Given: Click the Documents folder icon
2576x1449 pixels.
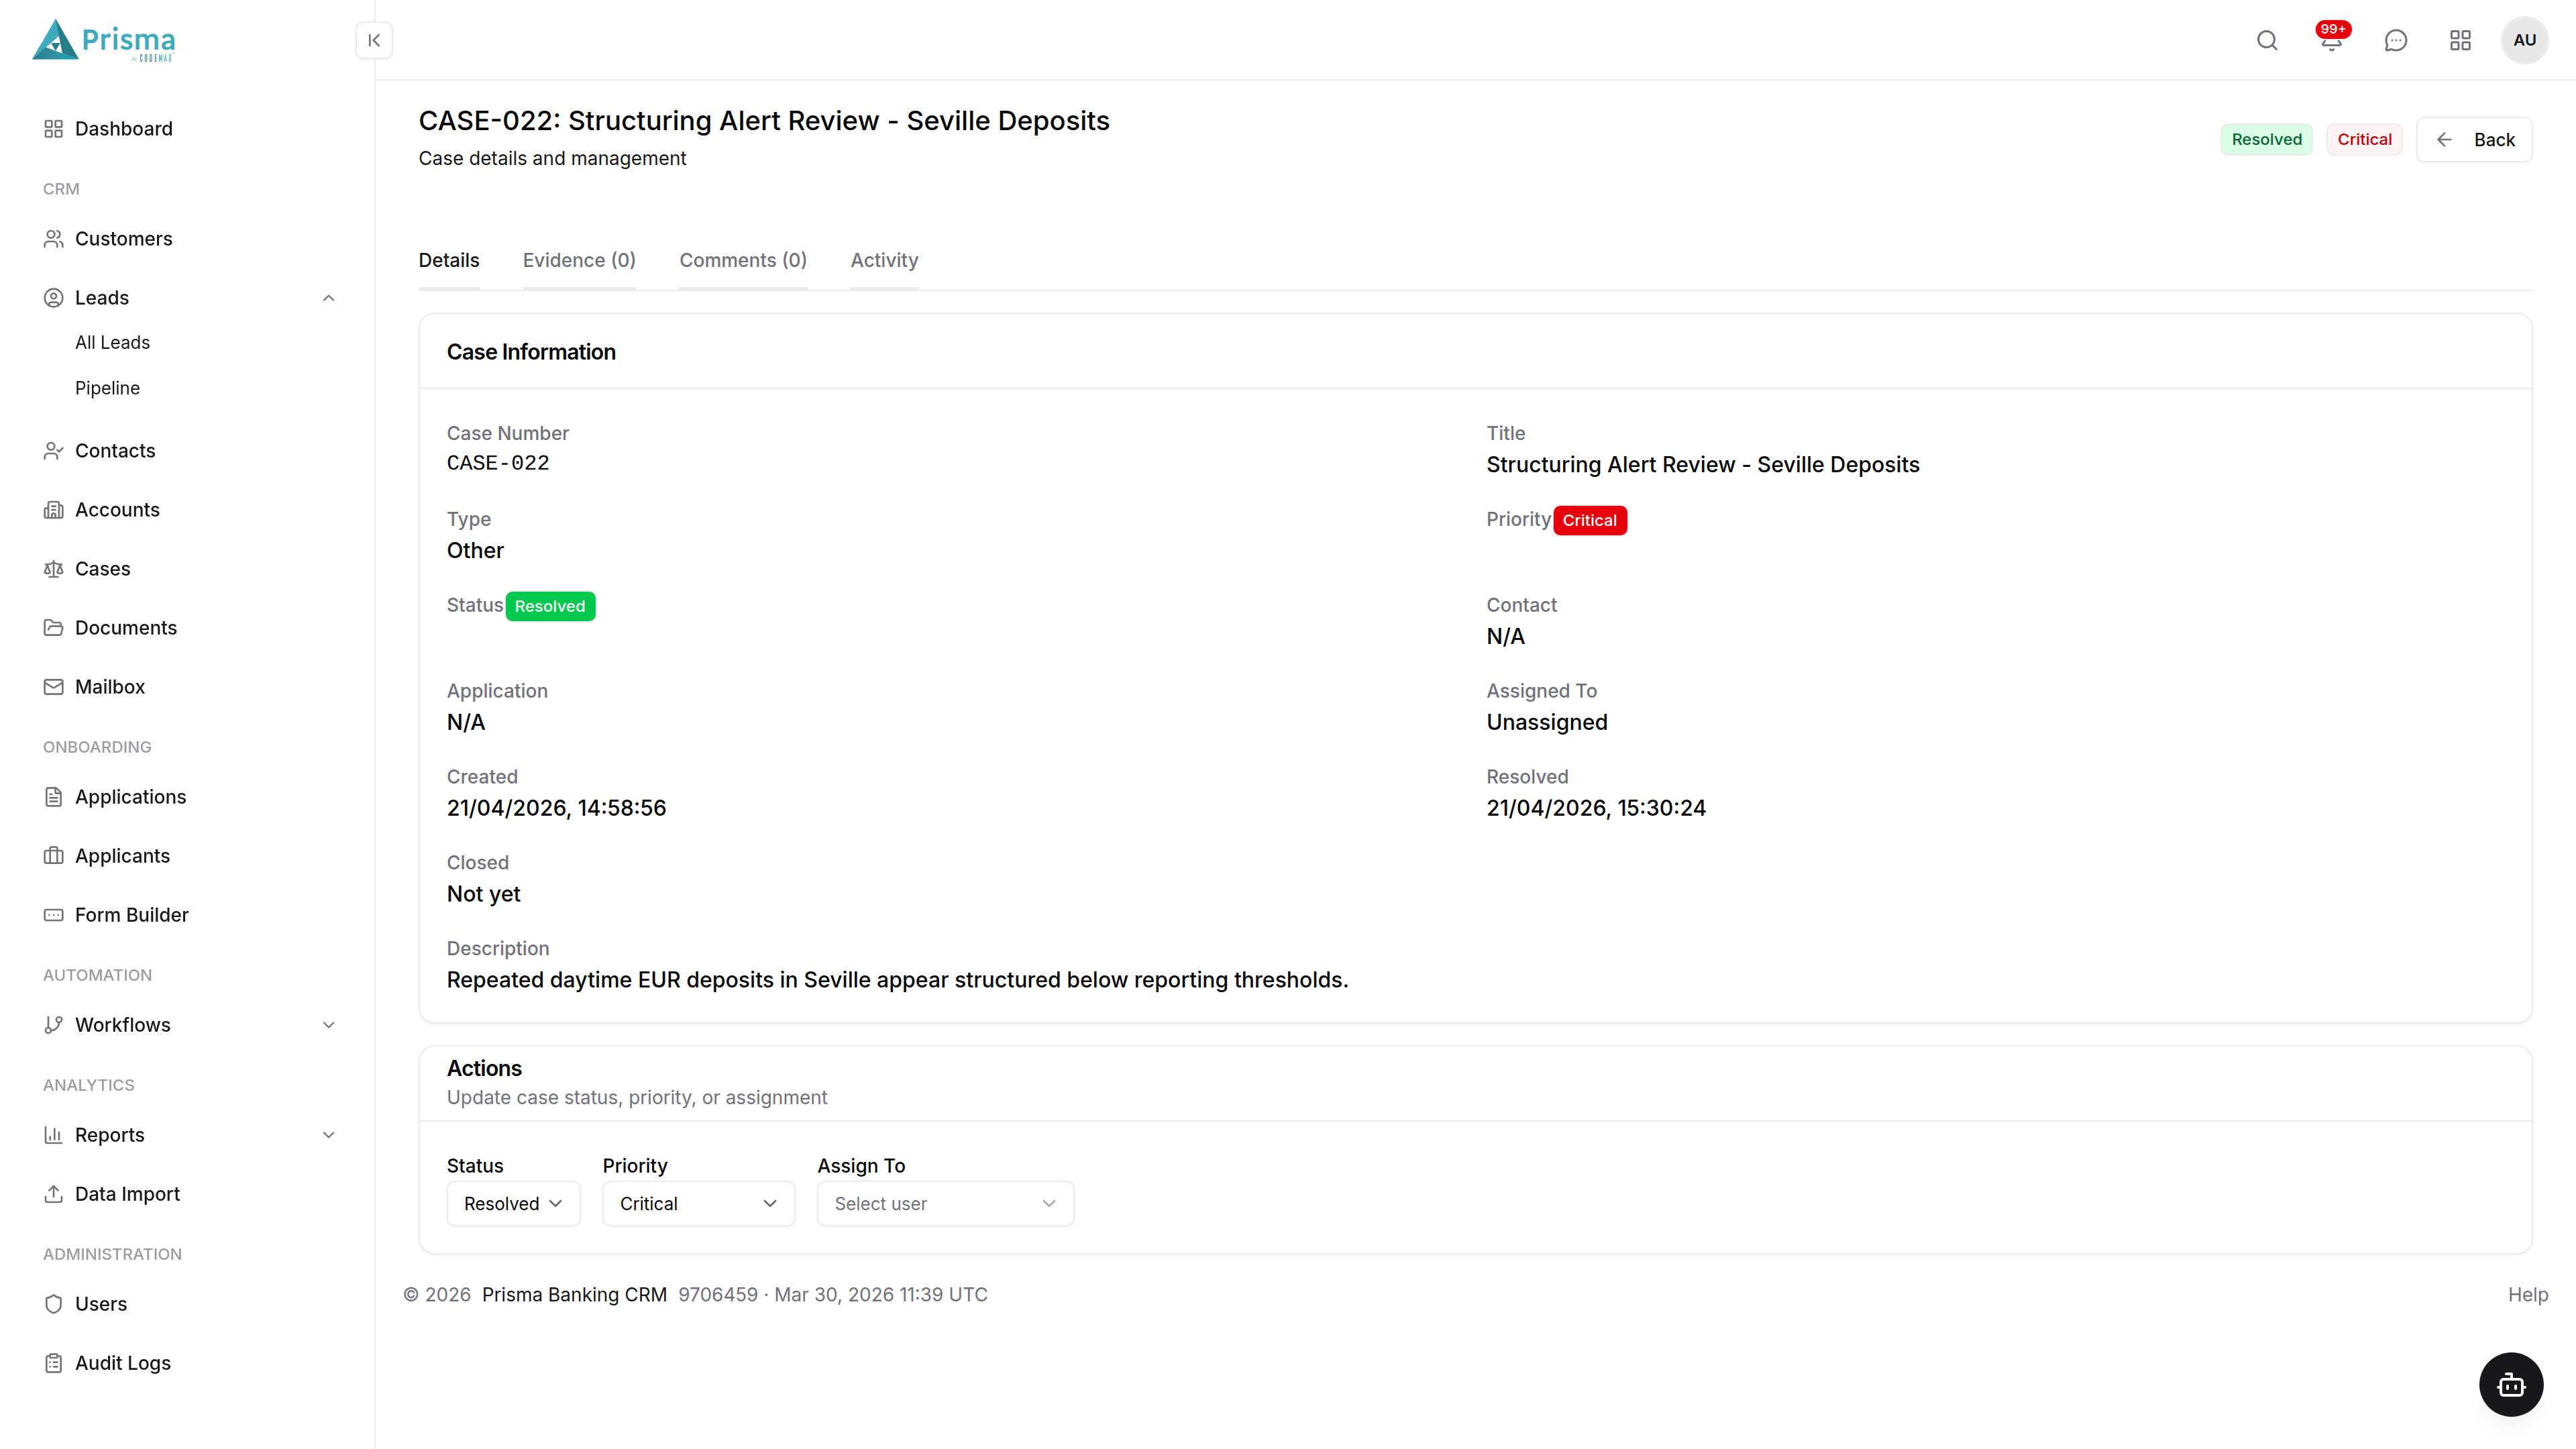Looking at the screenshot, I should tap(53, 628).
